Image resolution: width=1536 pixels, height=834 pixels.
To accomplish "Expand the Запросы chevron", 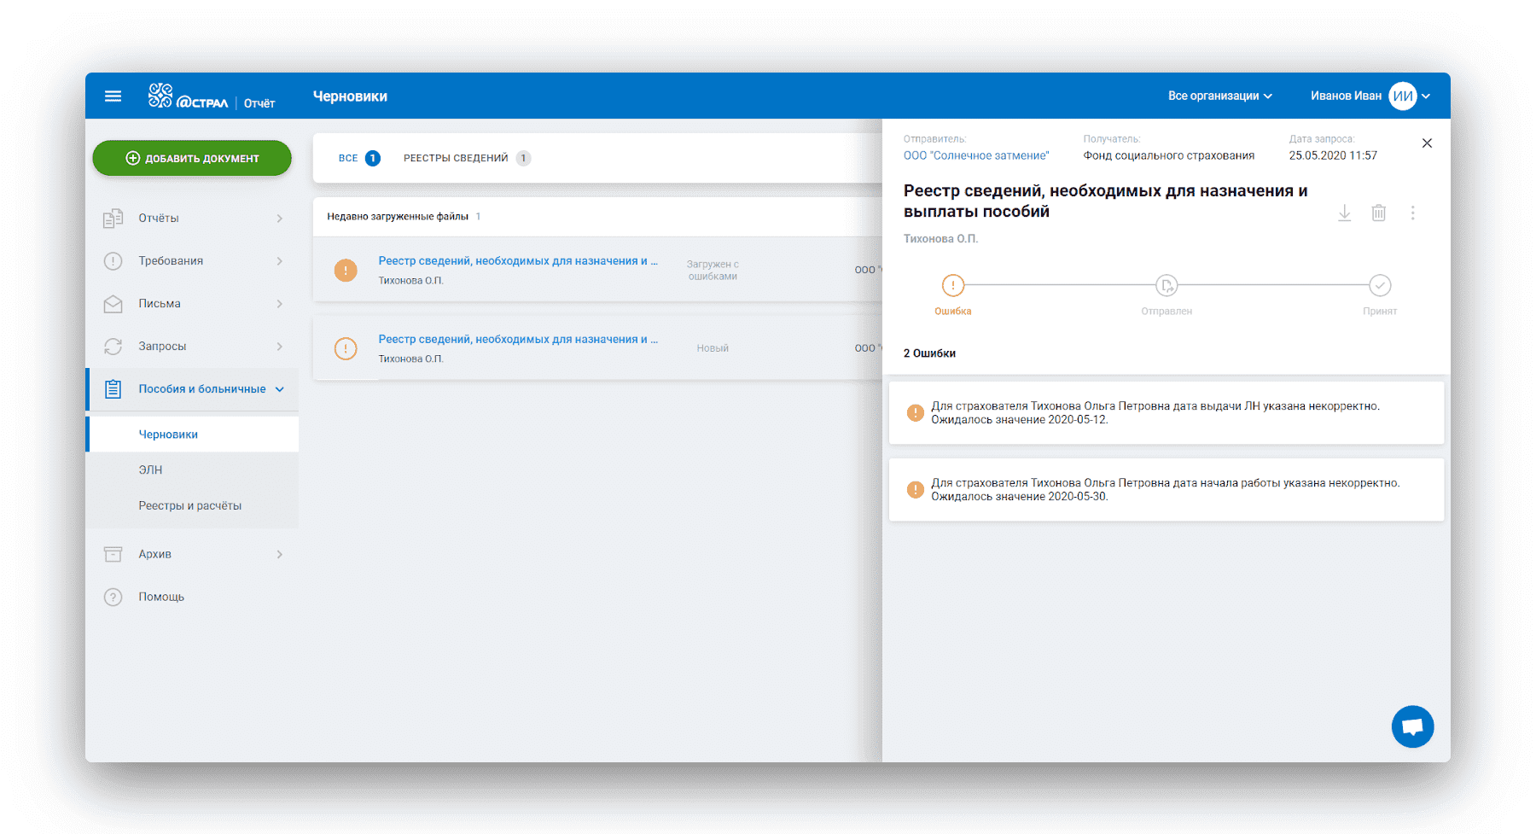I will [x=280, y=347].
